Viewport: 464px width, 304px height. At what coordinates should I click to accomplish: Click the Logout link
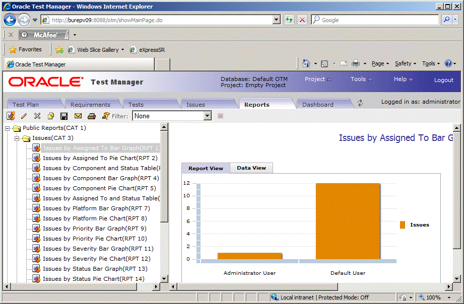pos(443,80)
